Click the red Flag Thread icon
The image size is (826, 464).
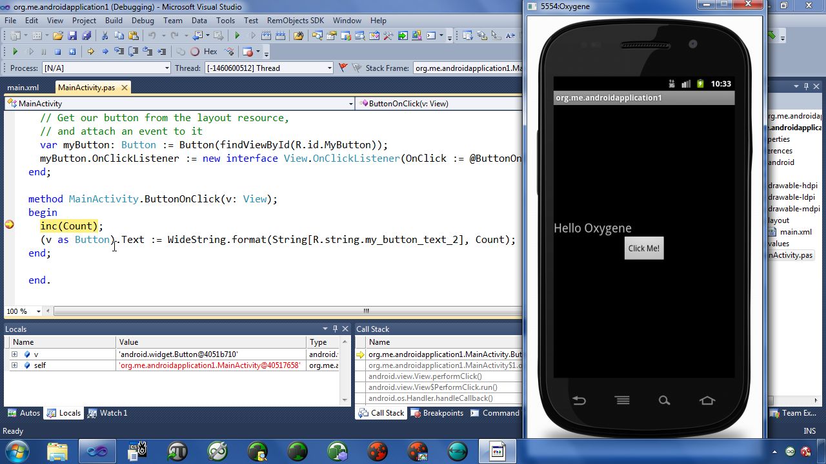[x=343, y=68]
